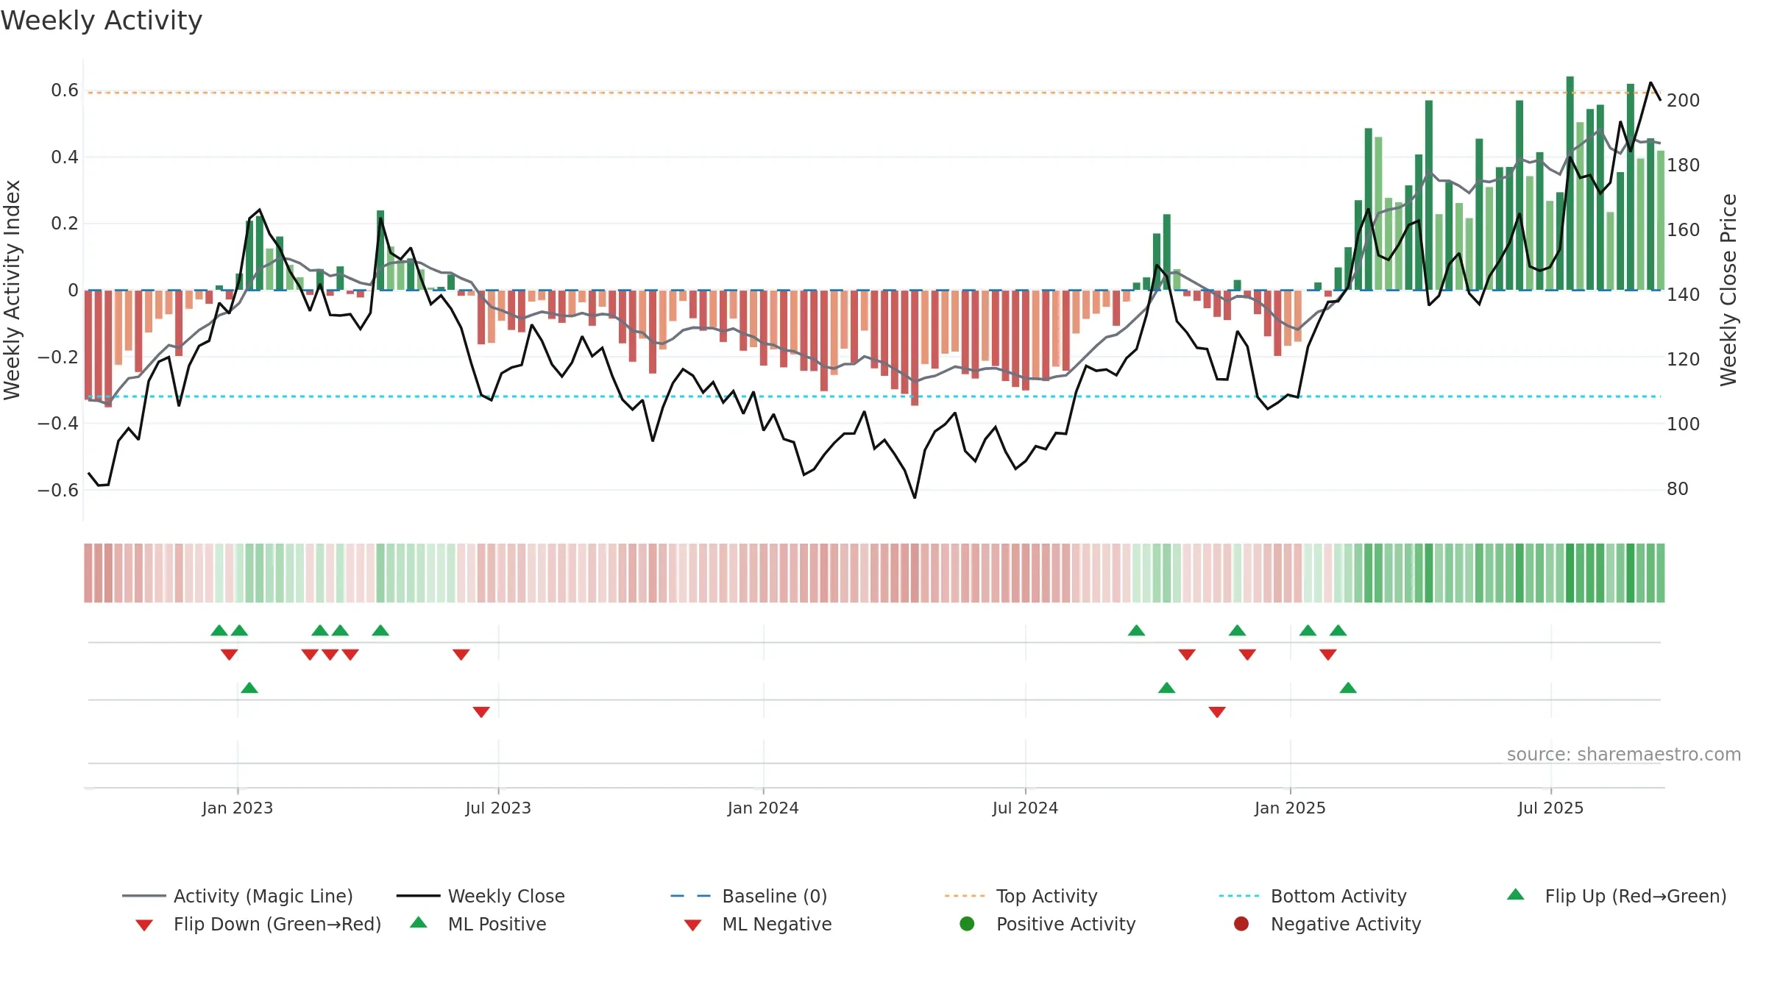Toggle the Top Activity legend entry
Viewport: 1766px width, 993px height.
click(1021, 896)
